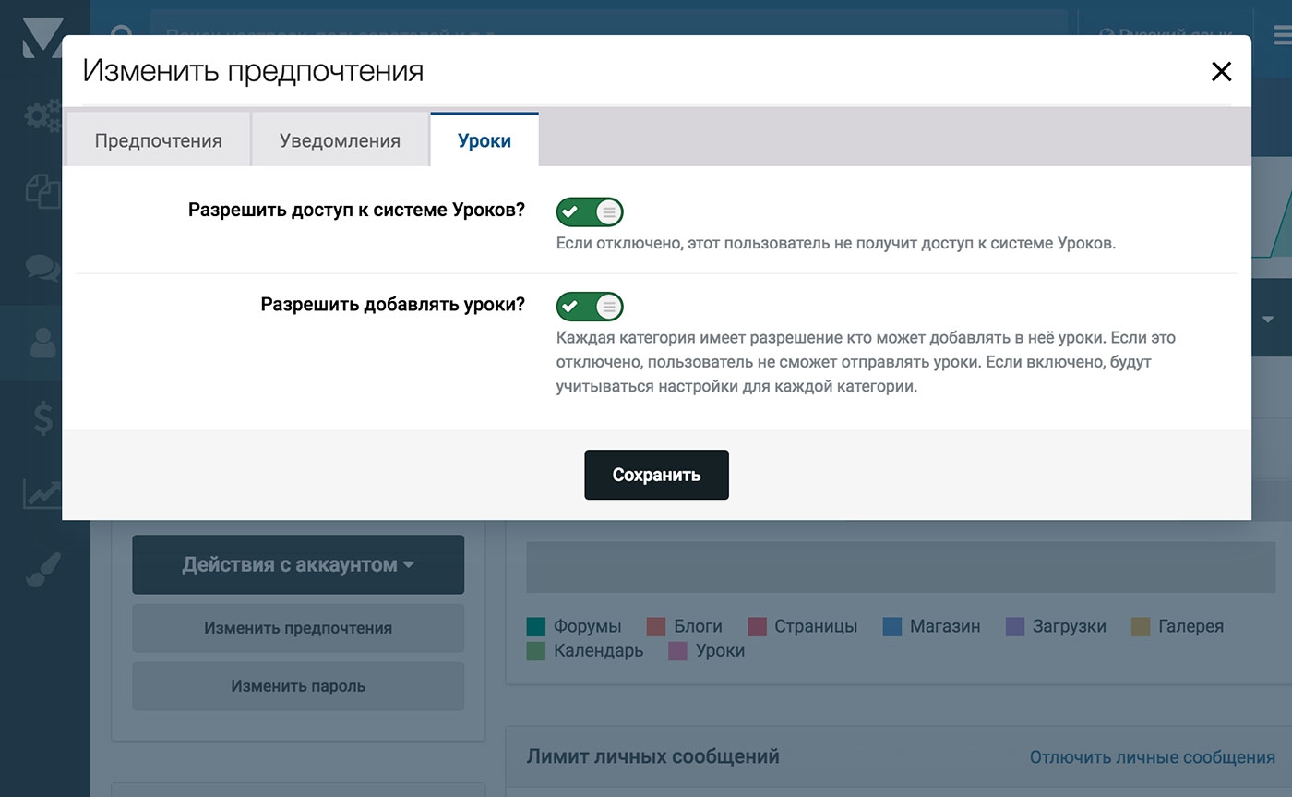Click the dropdown arrow on right panel
The width and height of the screenshot is (1292, 797).
click(1268, 320)
